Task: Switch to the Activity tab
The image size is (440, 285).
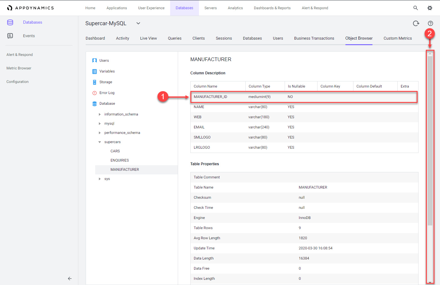Action: coord(123,38)
